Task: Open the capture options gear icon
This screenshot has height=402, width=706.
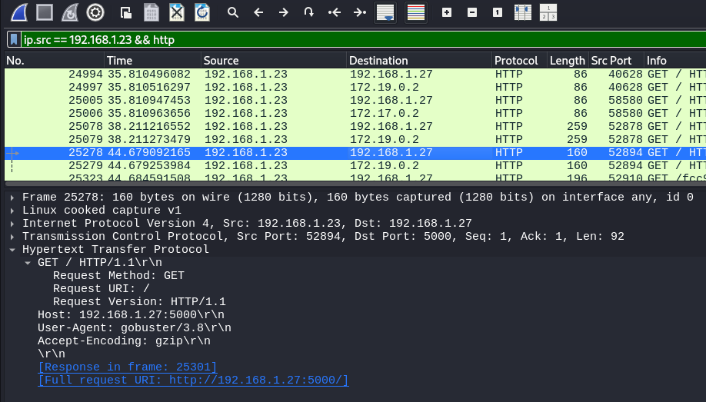Action: pos(95,12)
